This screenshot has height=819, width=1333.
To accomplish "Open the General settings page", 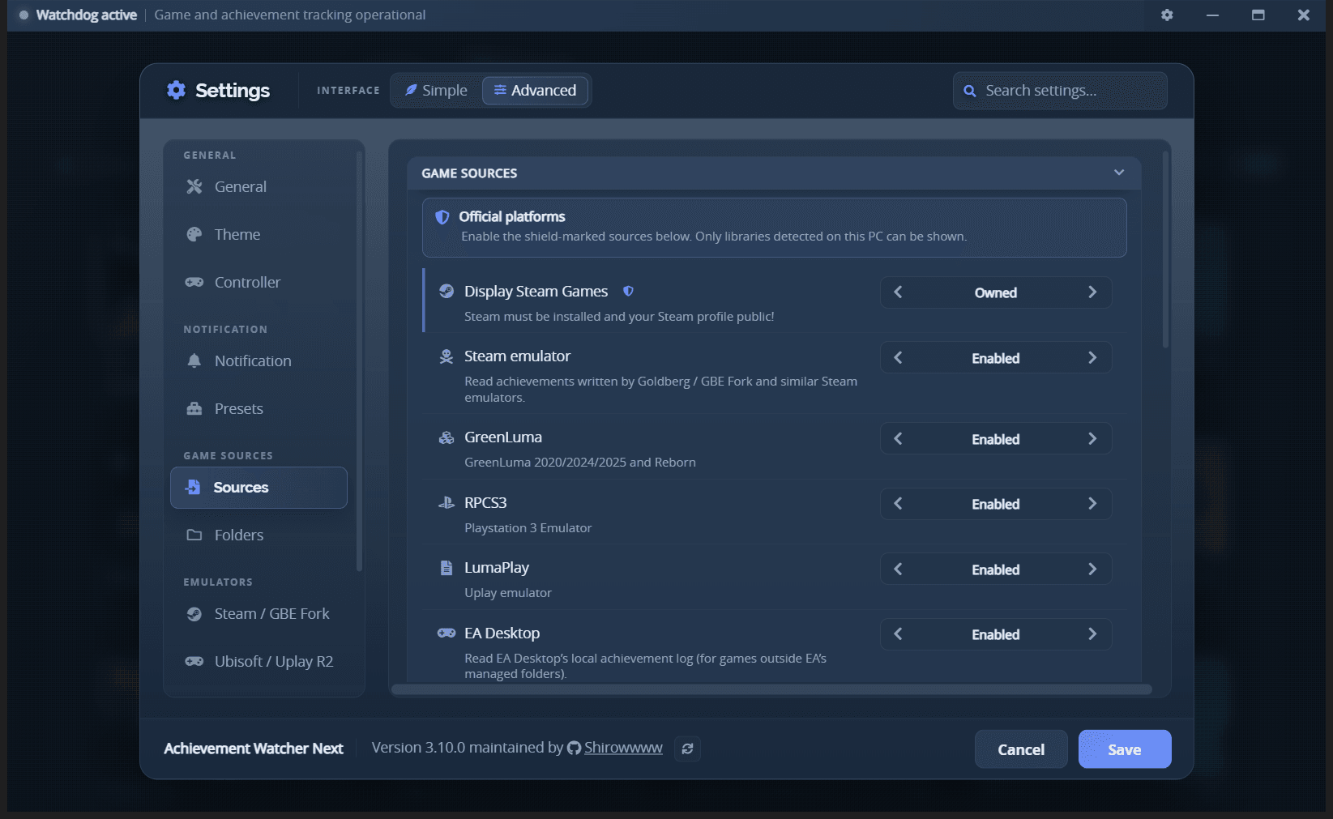I will 258,186.
